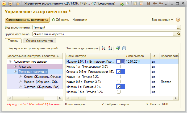This screenshot has width=187, height=113.
Task: Click the Обновить refresh button
Action: [x=60, y=20]
